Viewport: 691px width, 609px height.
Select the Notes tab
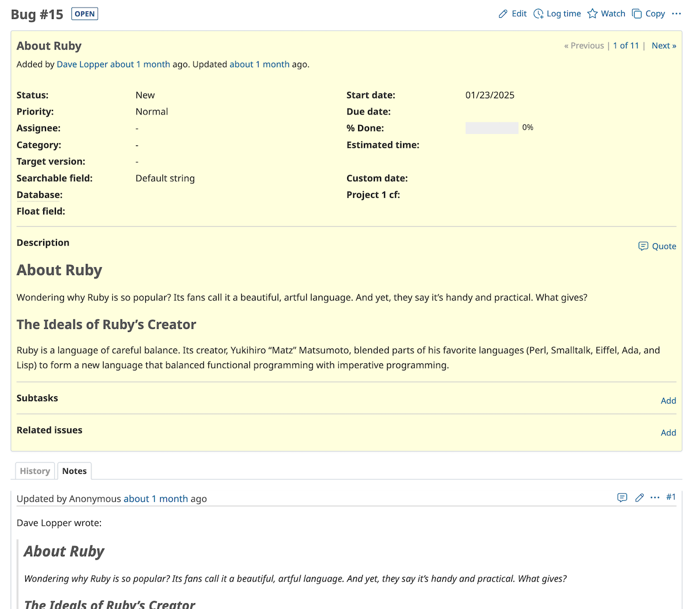coord(74,470)
